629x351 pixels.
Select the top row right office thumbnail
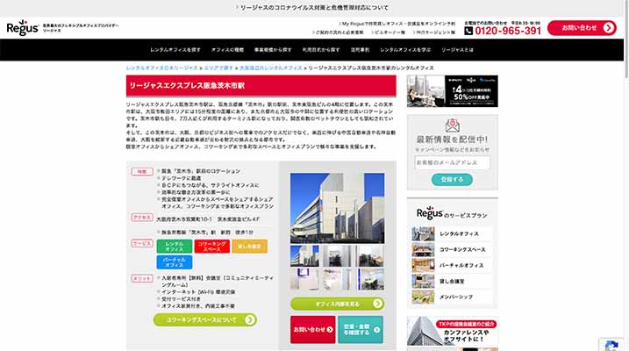tap(370, 256)
